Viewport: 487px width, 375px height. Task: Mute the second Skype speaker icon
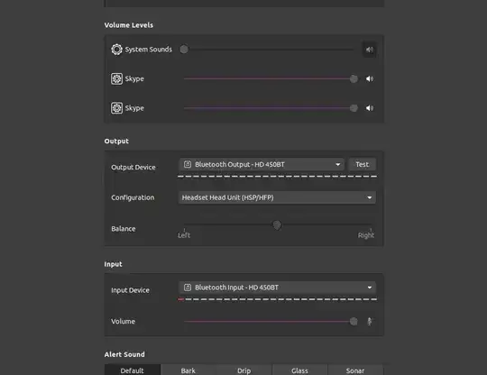coord(369,108)
